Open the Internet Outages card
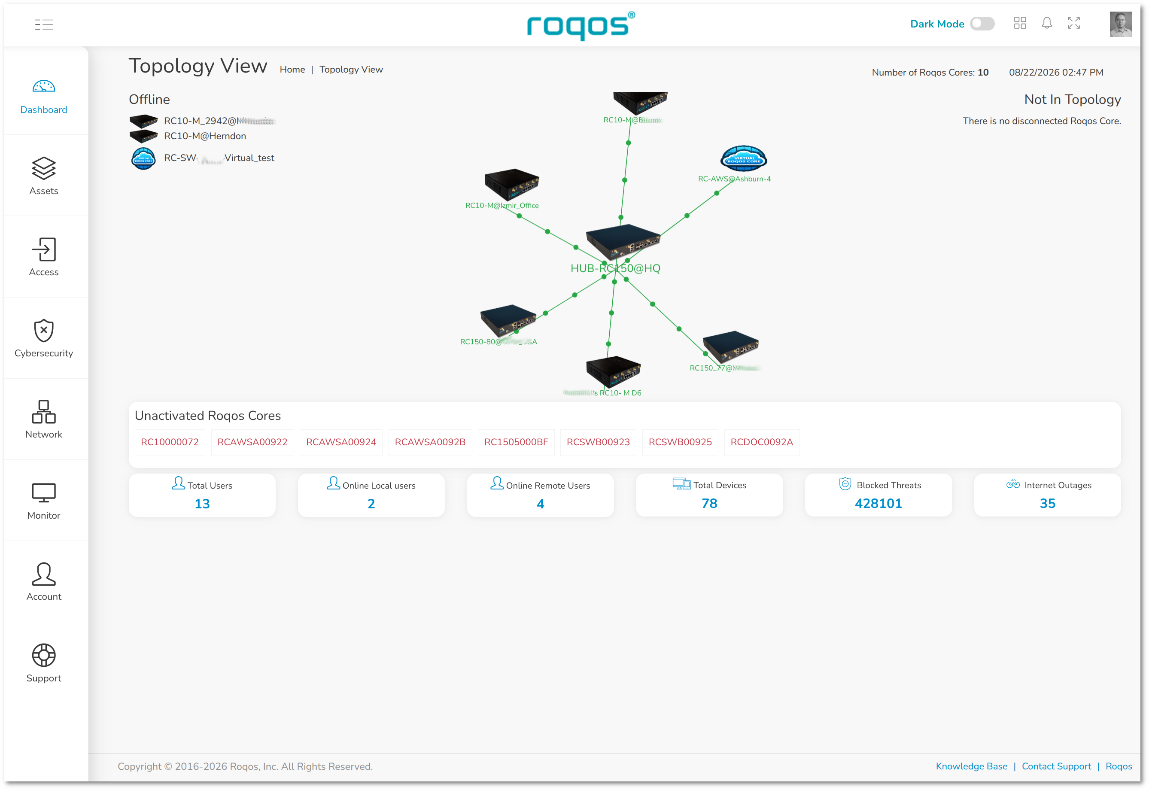Viewport: 1149px width, 790px height. [x=1048, y=495]
